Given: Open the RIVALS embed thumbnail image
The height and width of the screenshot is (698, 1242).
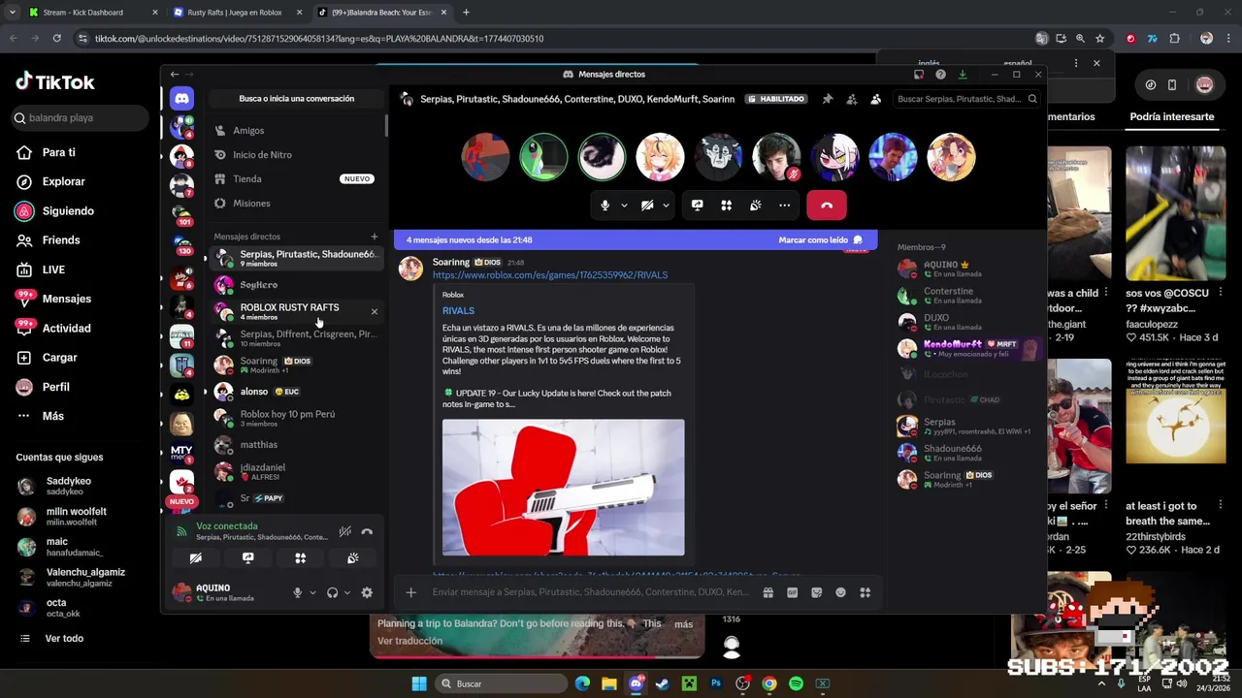Looking at the screenshot, I should pyautogui.click(x=563, y=487).
